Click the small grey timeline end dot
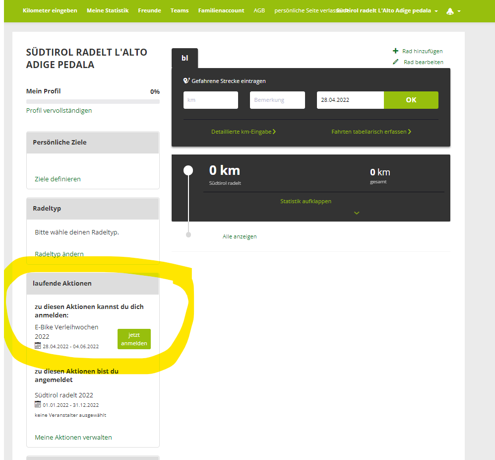This screenshot has height=460, width=495. coord(188,234)
